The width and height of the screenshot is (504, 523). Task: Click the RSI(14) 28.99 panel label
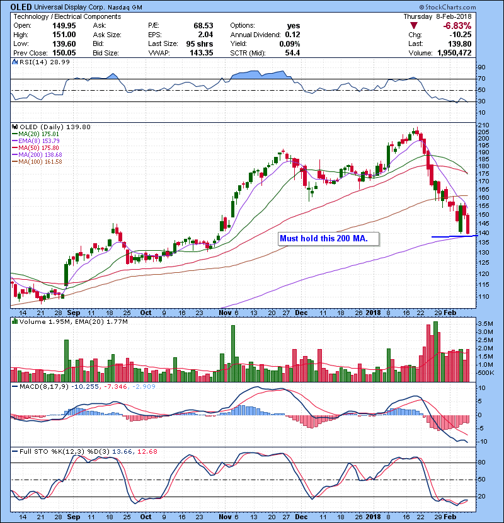45,62
